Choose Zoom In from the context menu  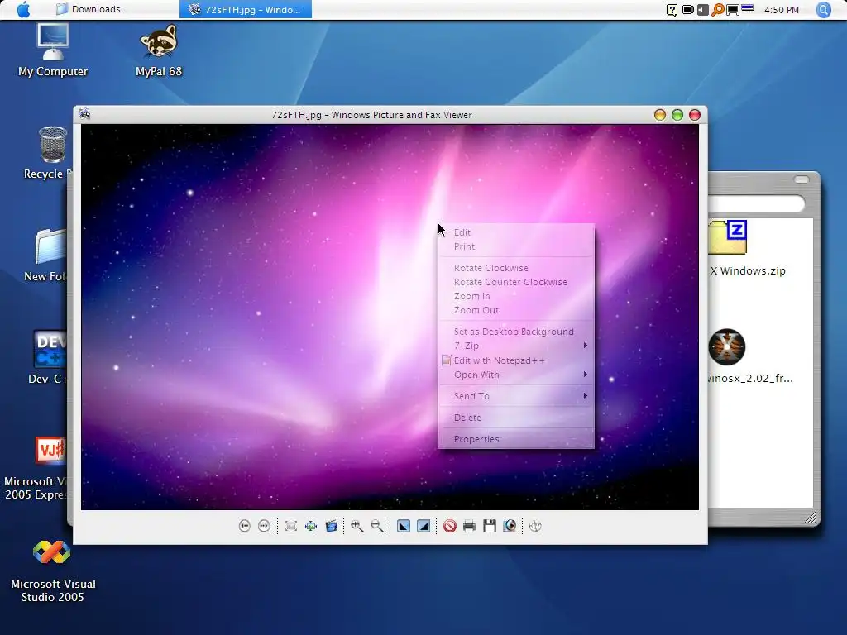tap(516, 296)
